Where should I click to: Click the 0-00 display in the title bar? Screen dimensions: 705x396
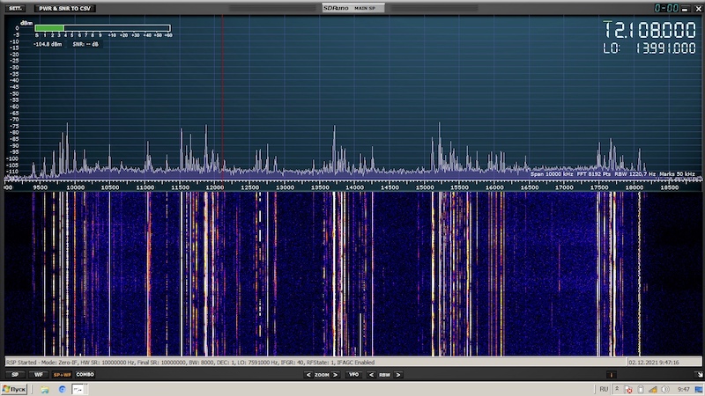click(x=665, y=8)
